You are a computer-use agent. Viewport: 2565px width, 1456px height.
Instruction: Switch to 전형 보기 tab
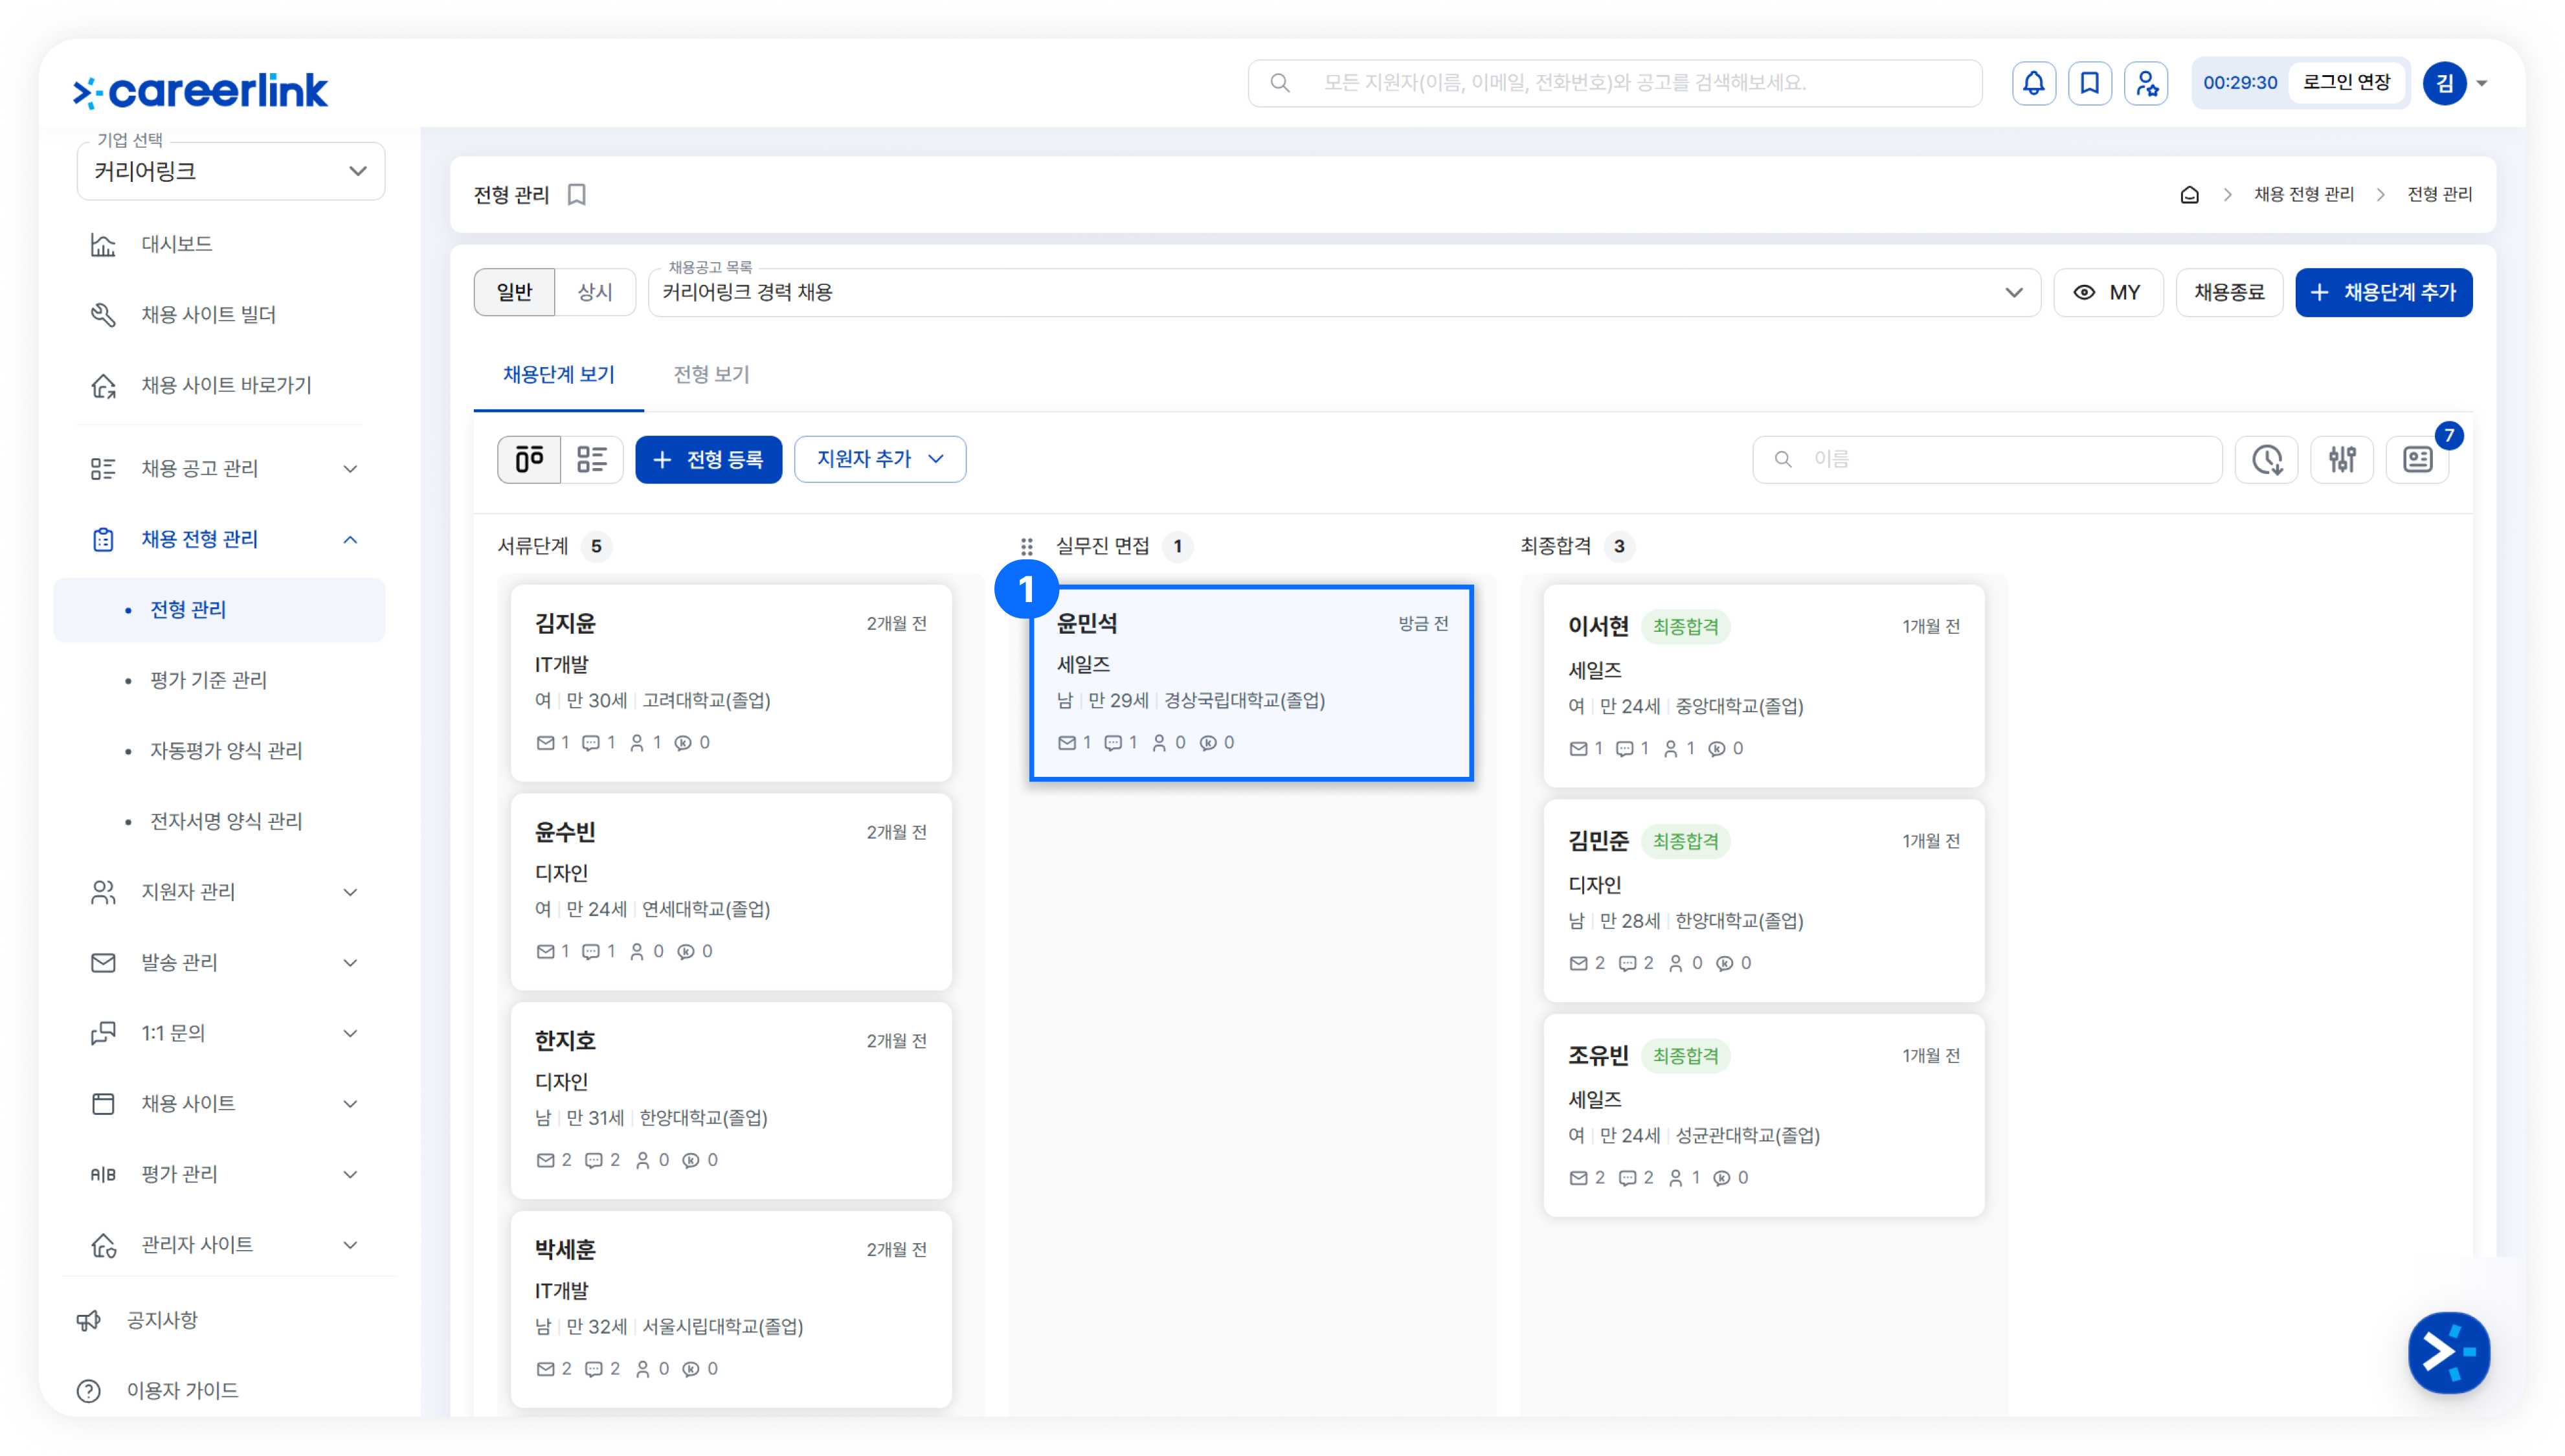[x=711, y=375]
